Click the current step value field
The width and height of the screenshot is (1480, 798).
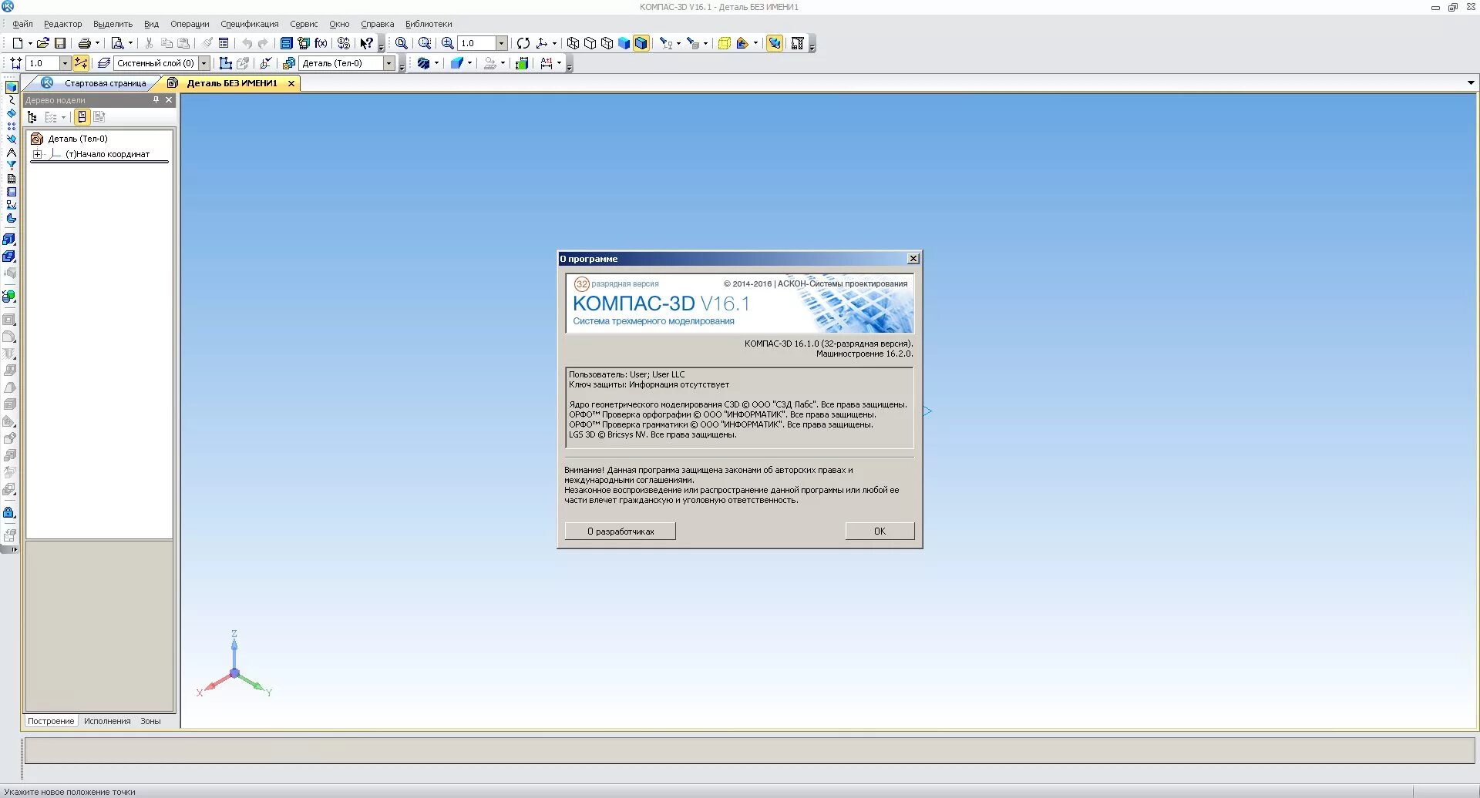pyautogui.click(x=43, y=63)
